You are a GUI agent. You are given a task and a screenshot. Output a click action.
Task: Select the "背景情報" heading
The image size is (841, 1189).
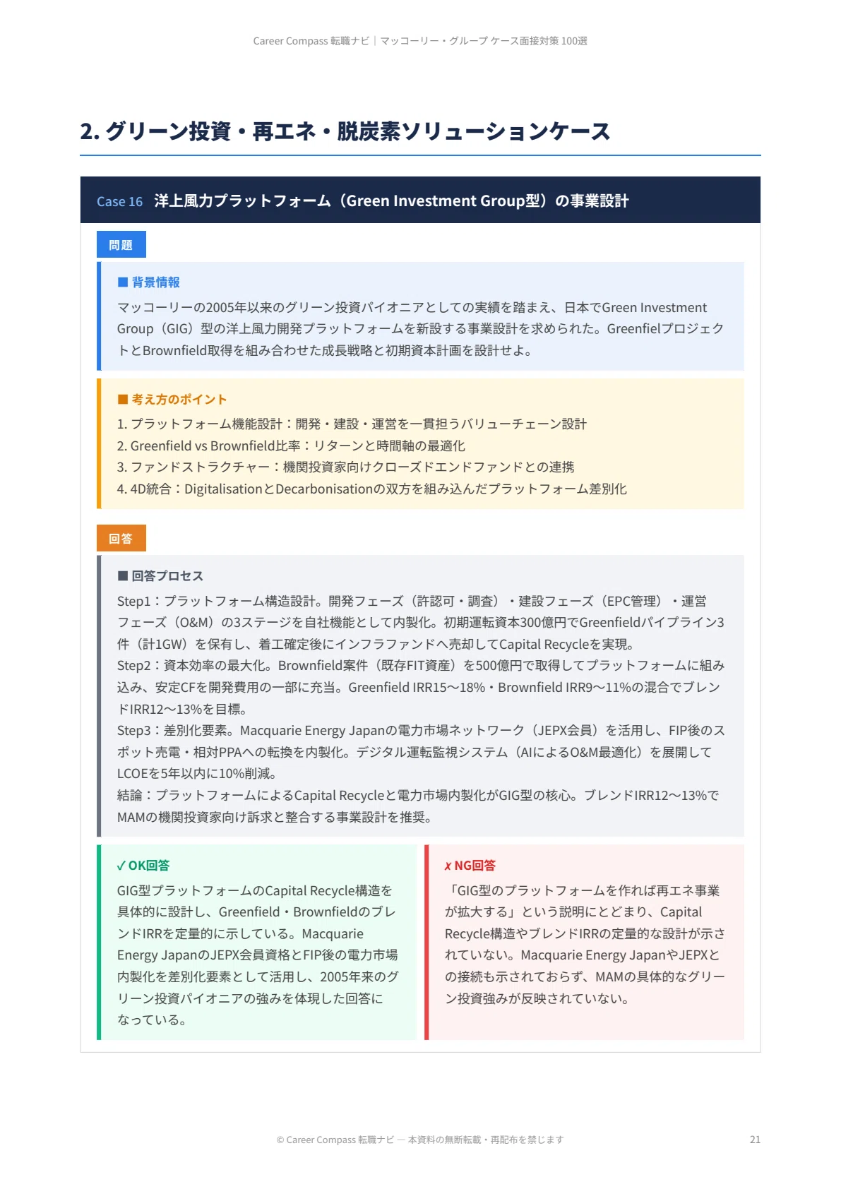click(x=149, y=282)
